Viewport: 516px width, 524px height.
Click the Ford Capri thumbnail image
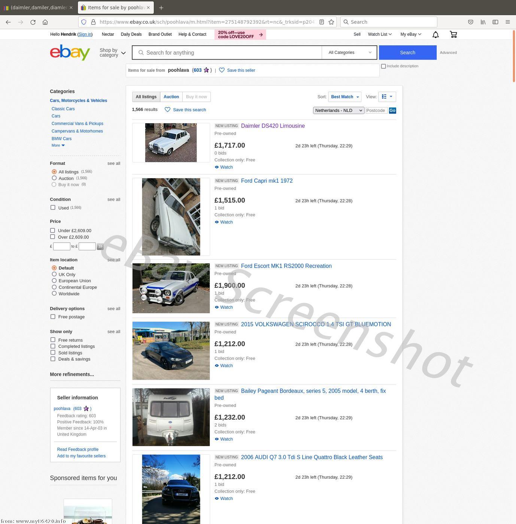point(171,217)
